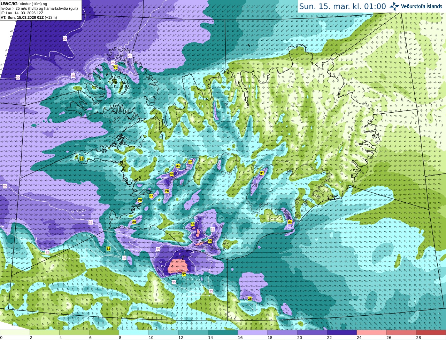Click the legend scale number 12
Image resolution: width=446 pixels, height=340 pixels.
pos(180,338)
